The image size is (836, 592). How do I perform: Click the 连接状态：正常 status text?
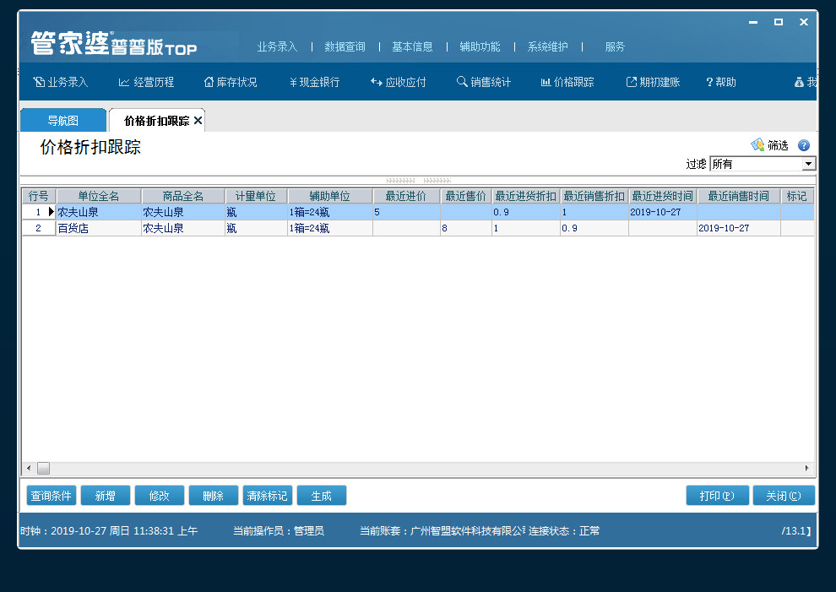[564, 530]
